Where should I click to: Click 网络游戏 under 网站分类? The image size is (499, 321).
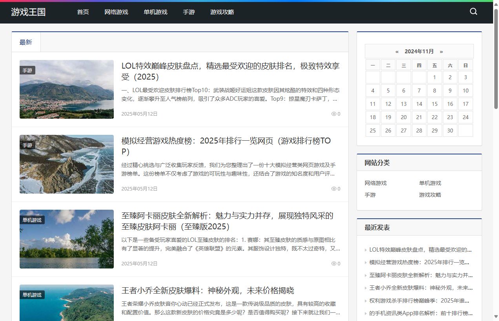[375, 183]
